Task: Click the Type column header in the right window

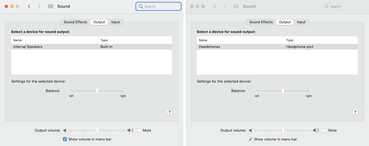Action: (x=317, y=40)
